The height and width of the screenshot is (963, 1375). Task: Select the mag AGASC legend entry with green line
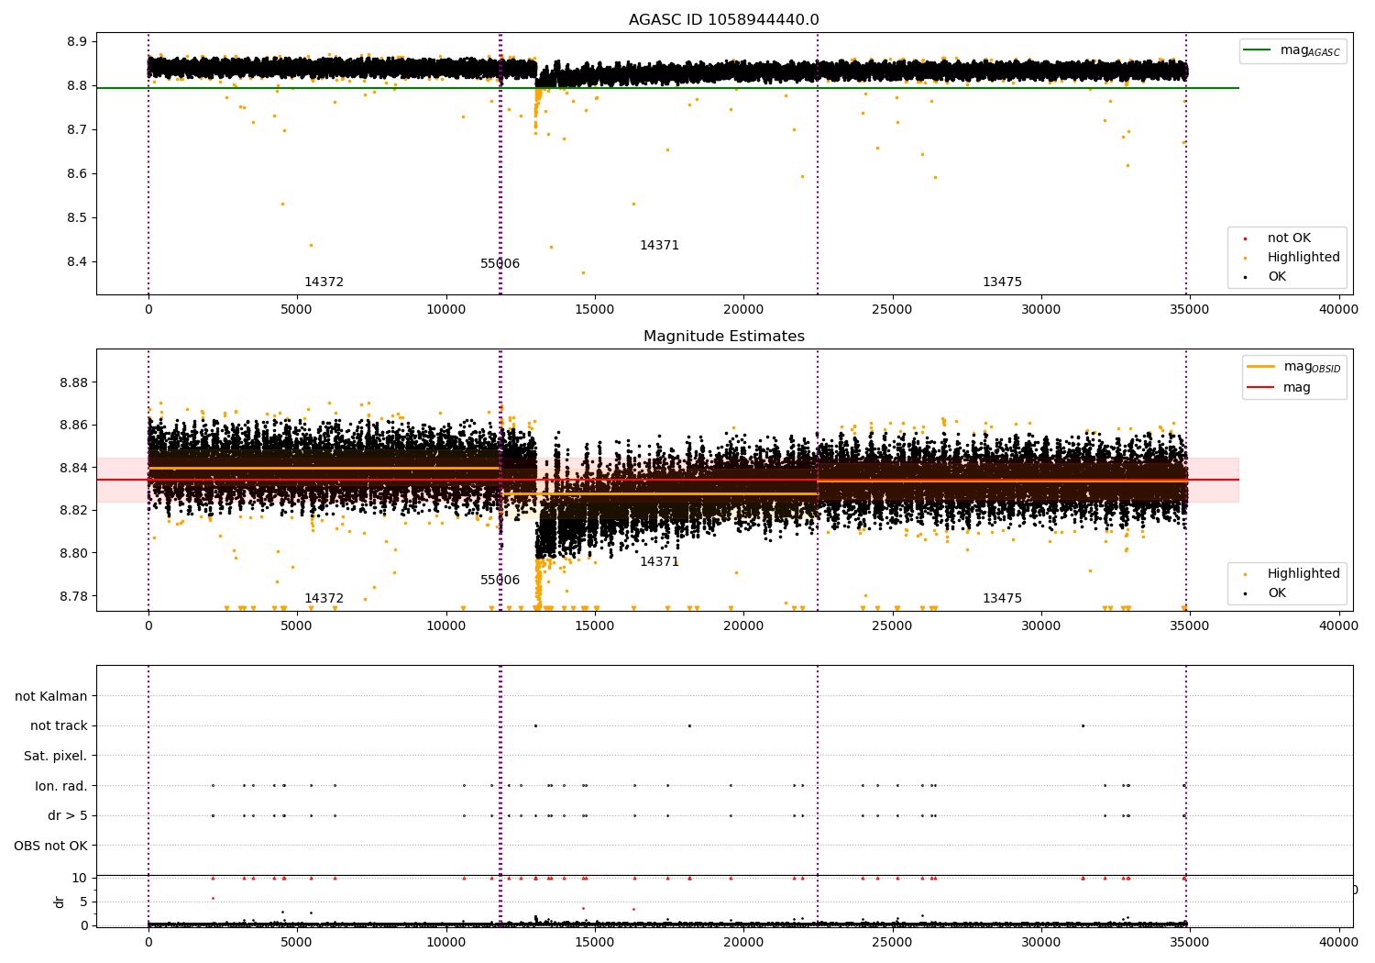point(1292,50)
